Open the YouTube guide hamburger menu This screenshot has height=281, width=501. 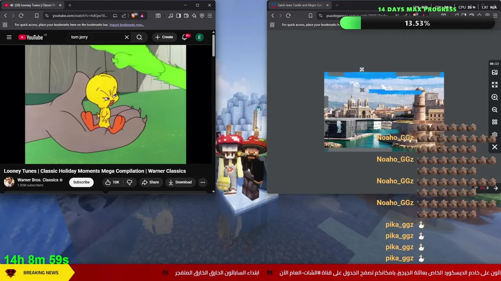[x=9, y=37]
